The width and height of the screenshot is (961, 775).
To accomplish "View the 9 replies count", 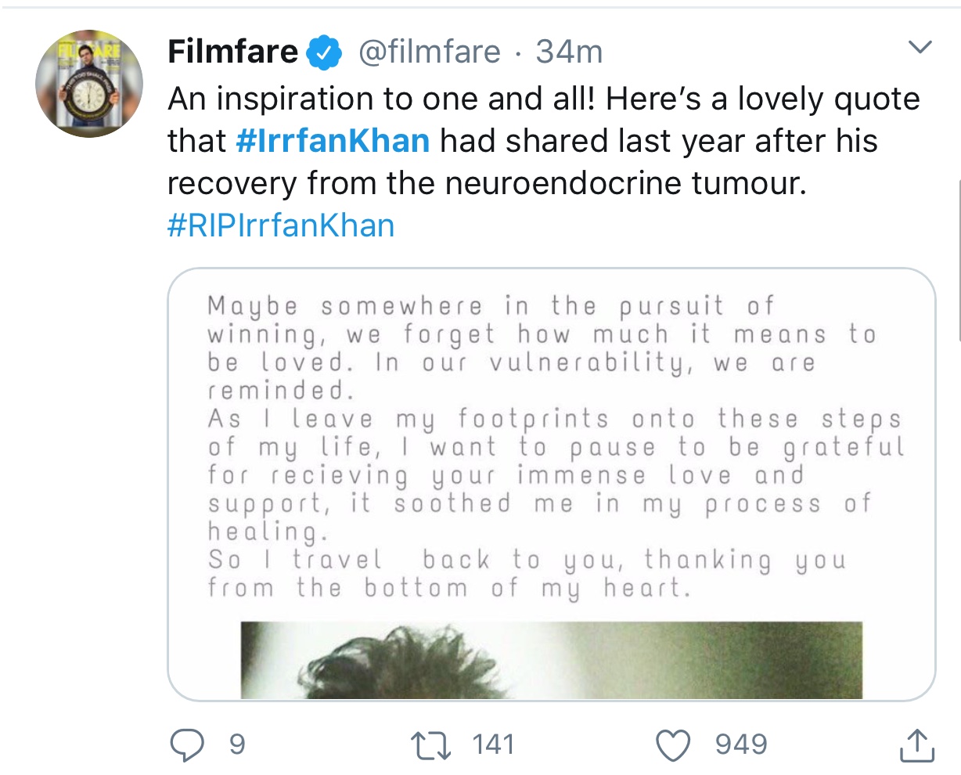I will click(237, 744).
